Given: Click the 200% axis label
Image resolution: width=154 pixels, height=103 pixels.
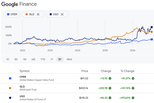Looking at the screenshot, I should point(9,27).
